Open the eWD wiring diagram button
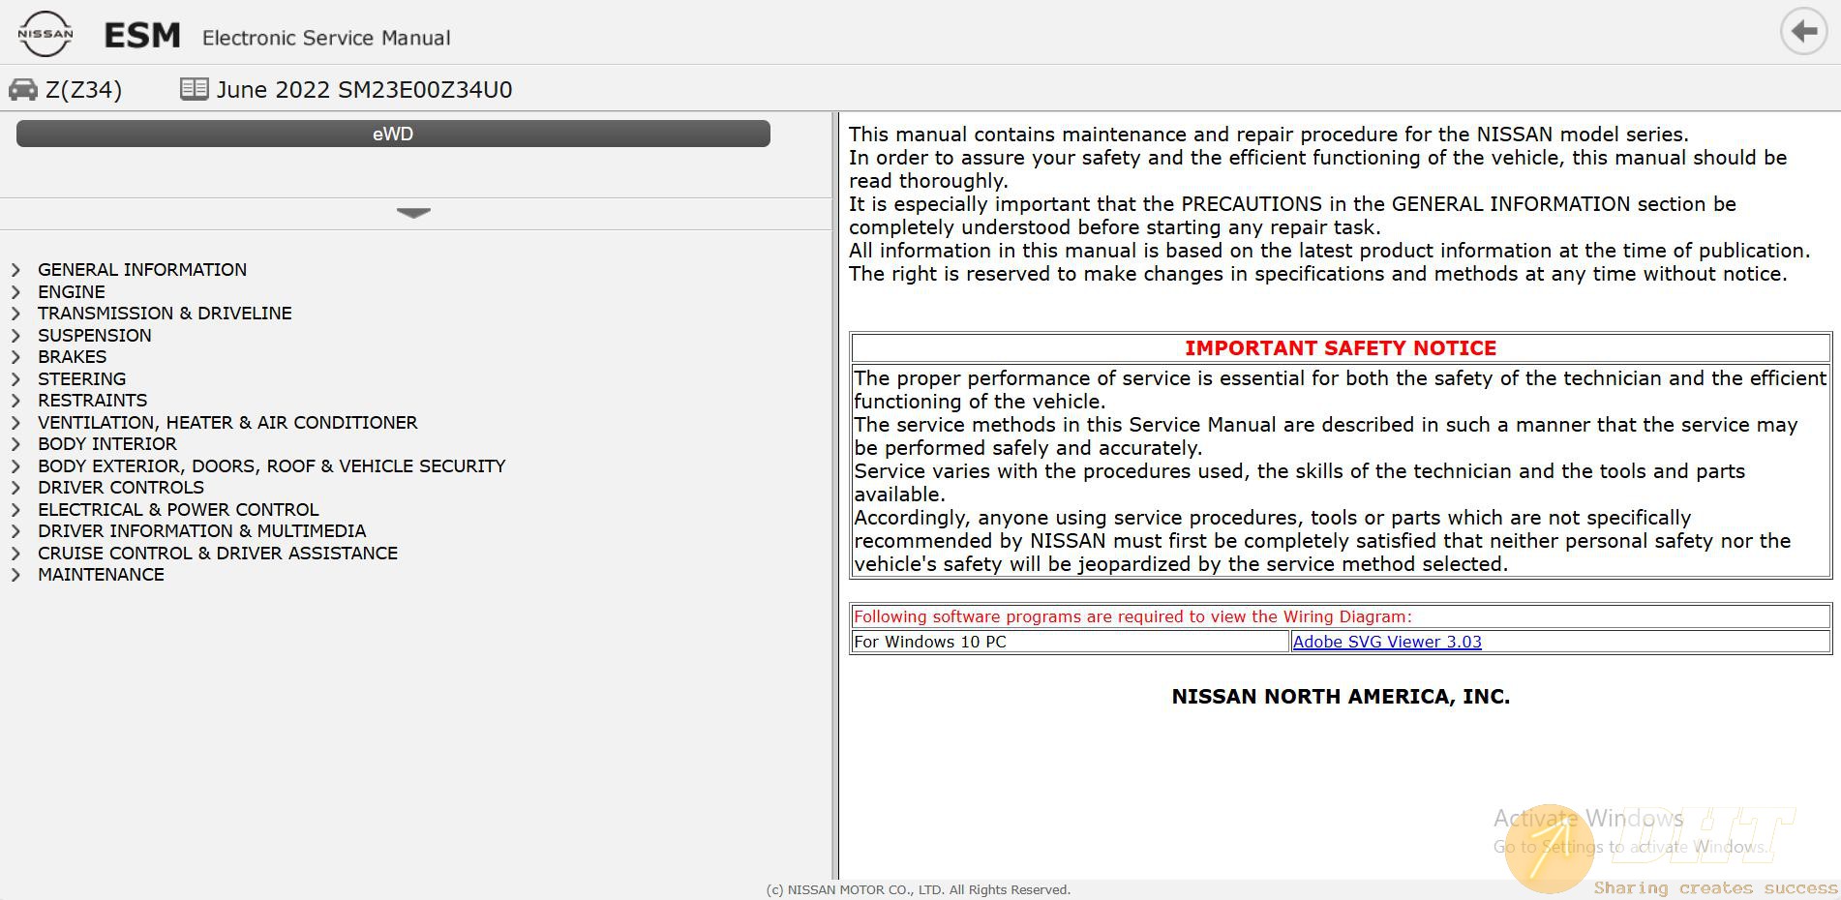 click(x=393, y=134)
